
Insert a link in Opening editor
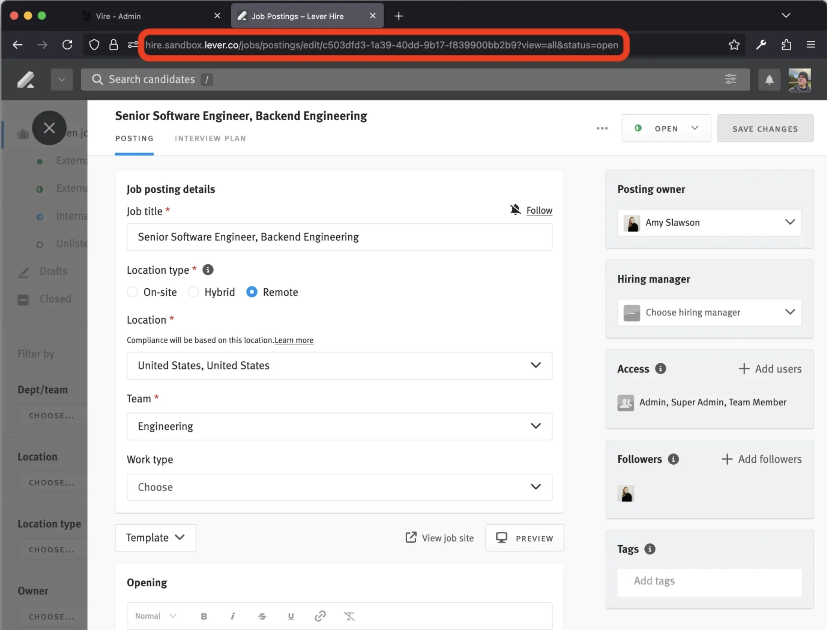click(x=320, y=616)
